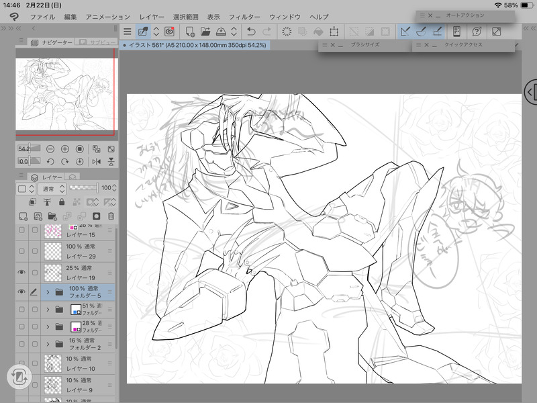
Task: Delete layer with the trash can icon
Action: (111, 216)
